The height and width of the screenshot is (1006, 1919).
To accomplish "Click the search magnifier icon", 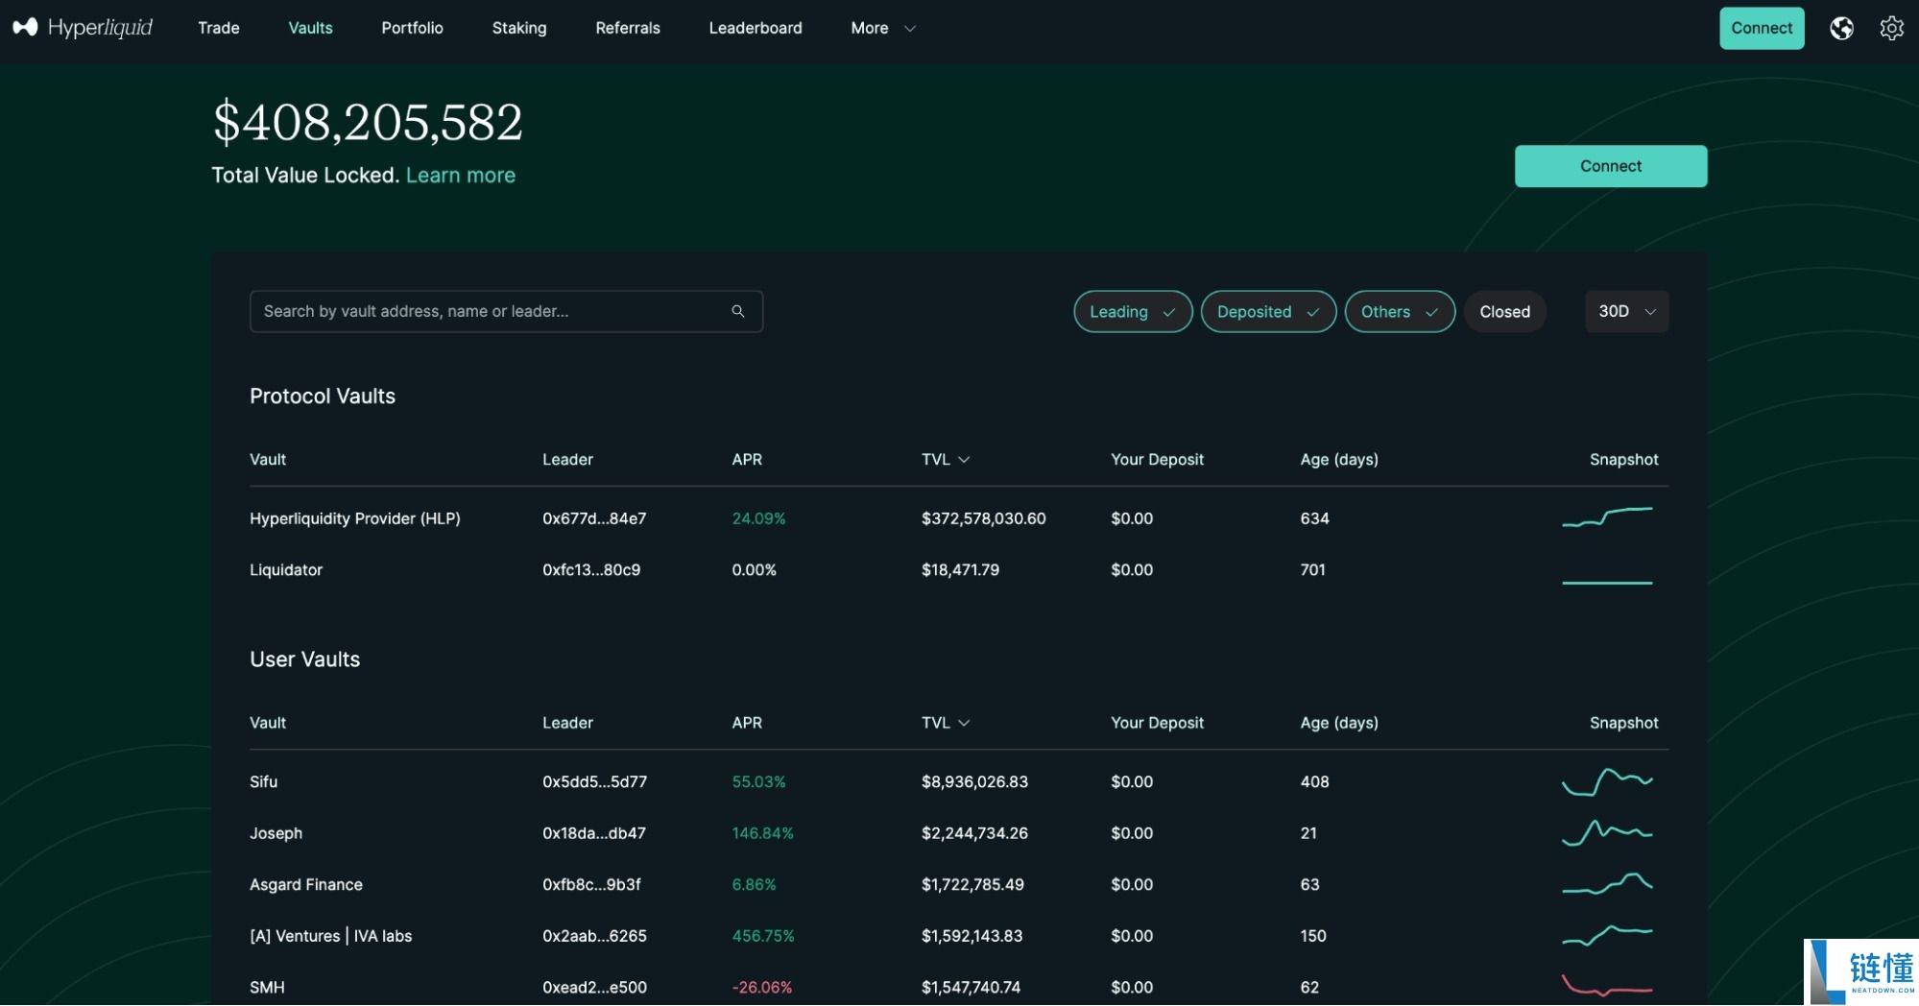I will pos(738,311).
